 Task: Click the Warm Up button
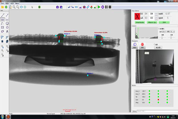coord(152,22)
